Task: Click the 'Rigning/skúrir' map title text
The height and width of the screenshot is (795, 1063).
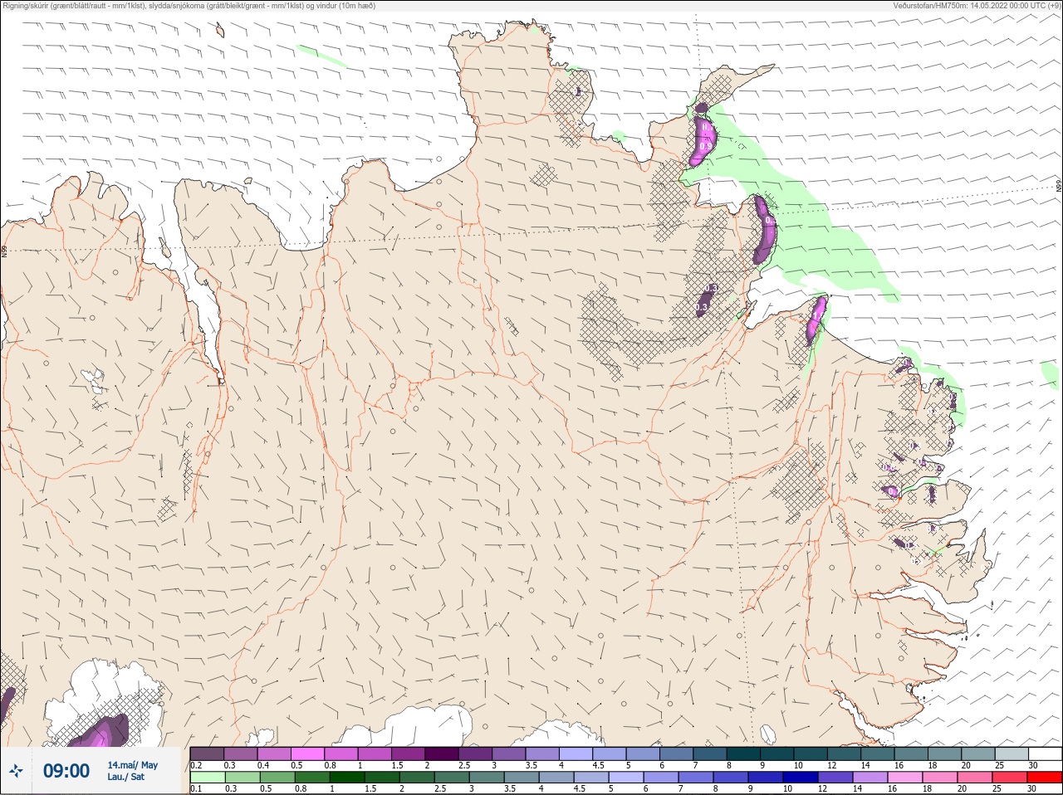Action: (189, 6)
